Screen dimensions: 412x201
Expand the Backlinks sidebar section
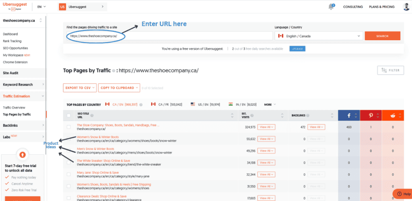[x=23, y=125]
